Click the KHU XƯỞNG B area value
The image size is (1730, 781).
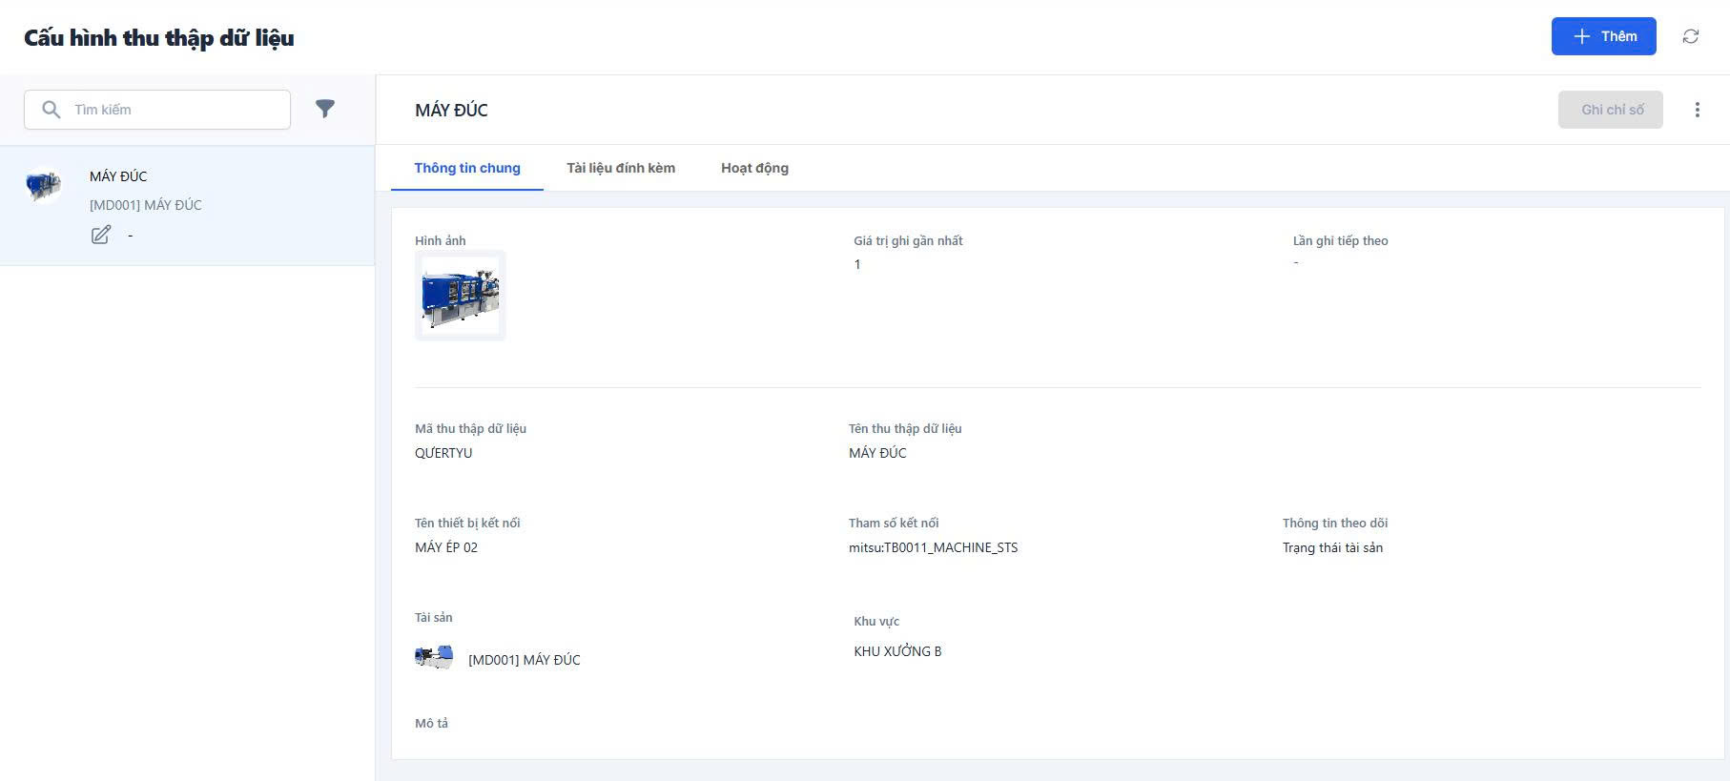pos(897,651)
